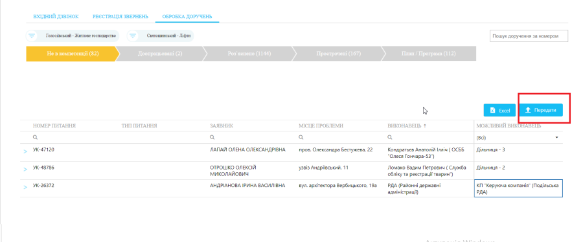The height and width of the screenshot is (242, 583).
Task: Click the filter icon beside Голосіївський - Житлове господарство
Action: point(32,36)
